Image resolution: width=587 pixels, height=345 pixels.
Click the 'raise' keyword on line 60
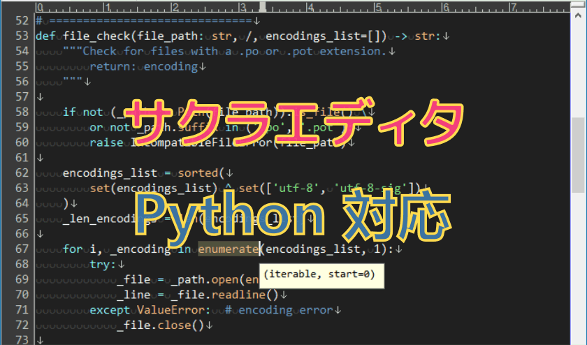click(x=106, y=142)
